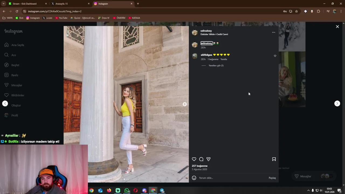The width and height of the screenshot is (345, 194).
Task: Open a new browser tab
Action: pyautogui.click(x=138, y=4)
